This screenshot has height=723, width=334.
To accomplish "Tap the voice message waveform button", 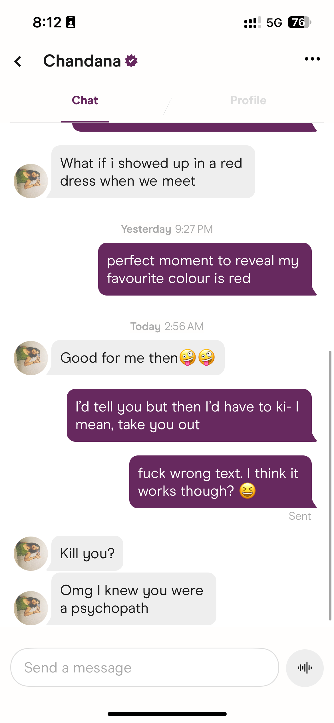I will (x=305, y=668).
